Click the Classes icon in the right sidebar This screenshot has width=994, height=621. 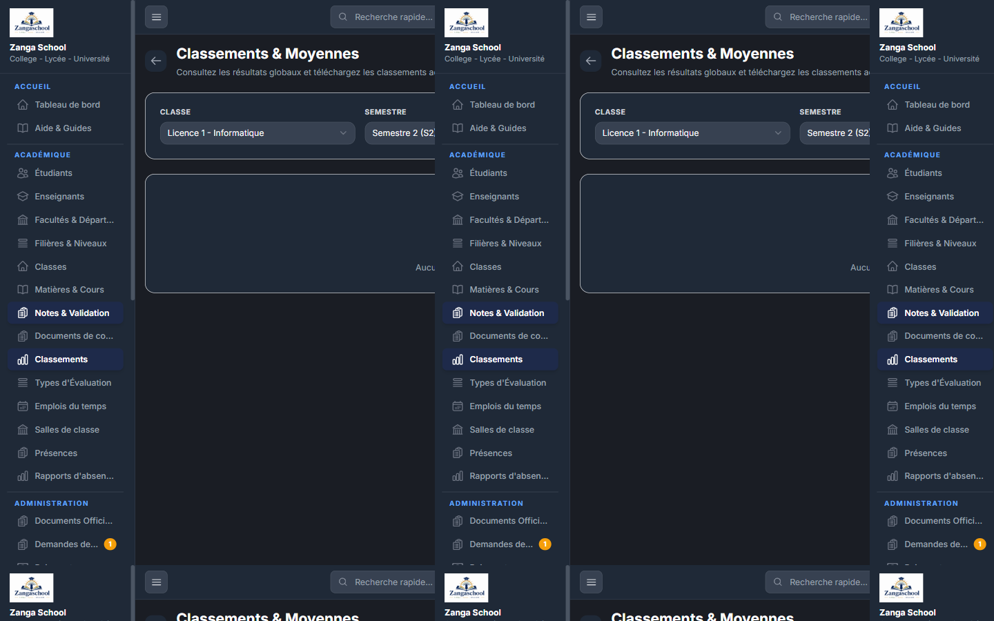coord(893,266)
